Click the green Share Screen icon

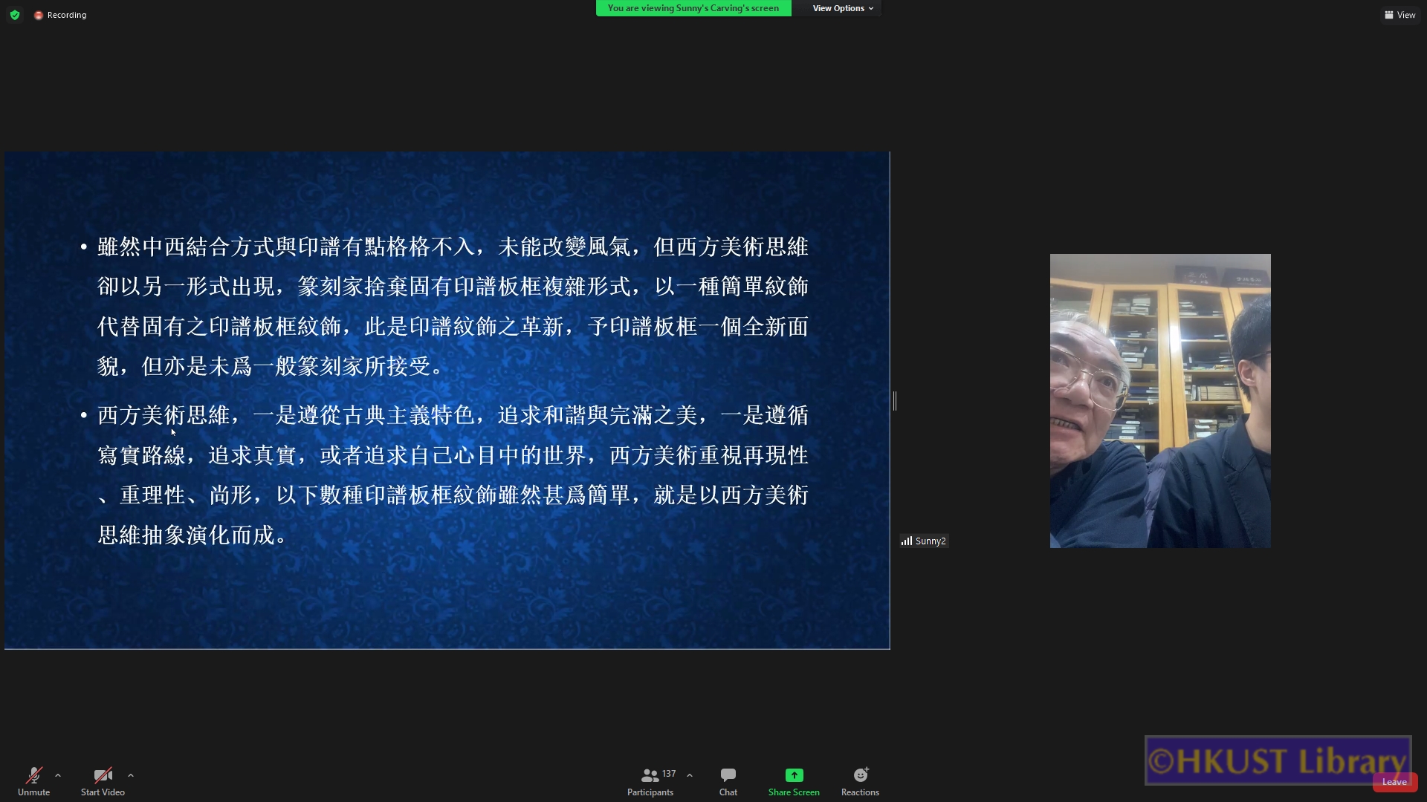click(794, 775)
